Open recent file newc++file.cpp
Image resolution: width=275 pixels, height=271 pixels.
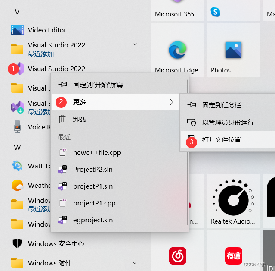[120, 153]
